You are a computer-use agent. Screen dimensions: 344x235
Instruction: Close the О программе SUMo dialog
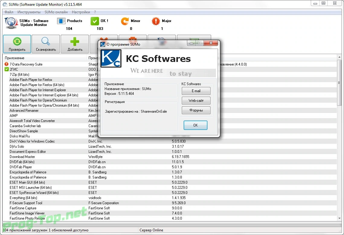211,43
